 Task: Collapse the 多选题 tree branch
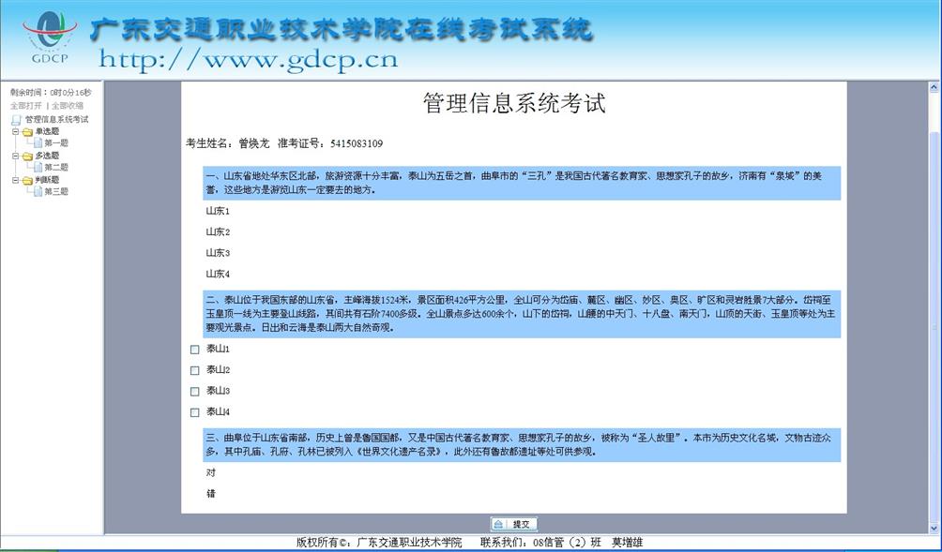pos(16,156)
